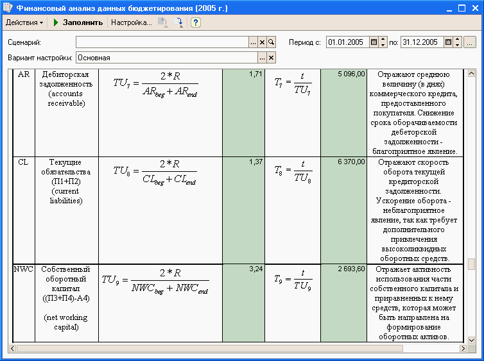
Task: Click the T8 = t/TU8 formula cell
Action: click(x=293, y=210)
